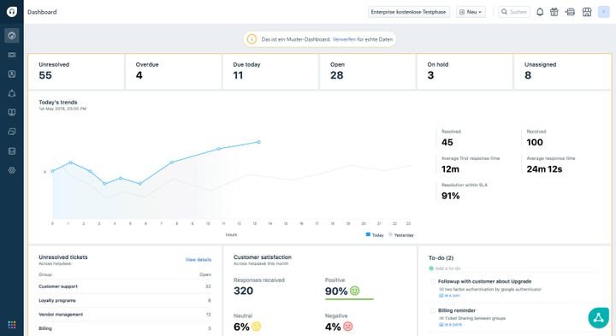Click the gift box icon

pos(554,12)
